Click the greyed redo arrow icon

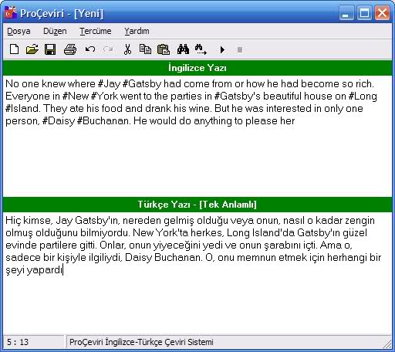click(108, 49)
